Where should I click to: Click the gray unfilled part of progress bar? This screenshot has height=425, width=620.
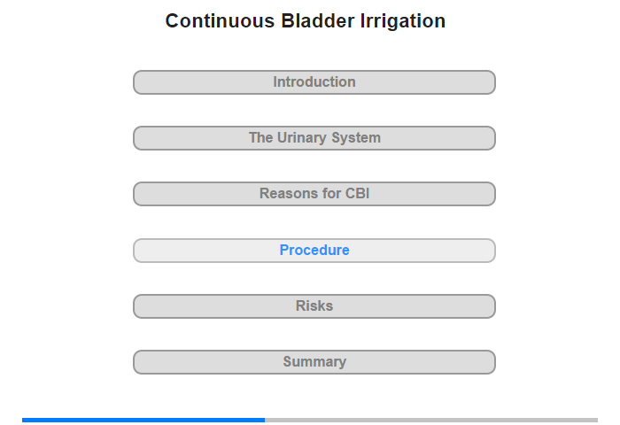point(431,420)
